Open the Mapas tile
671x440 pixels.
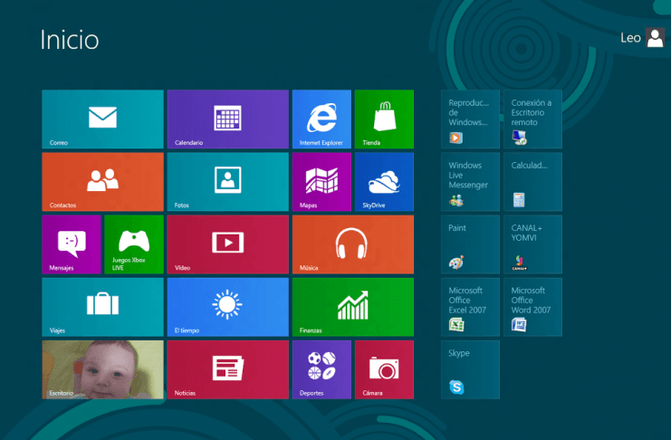point(321,182)
